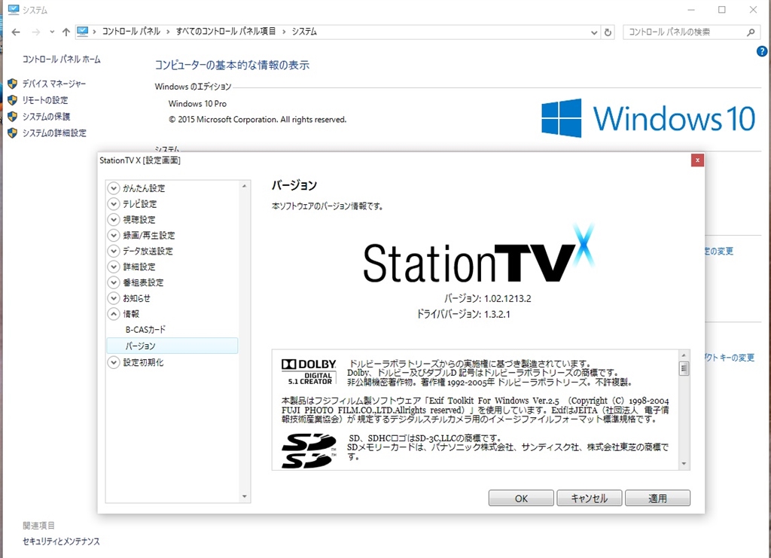
Task: Click license text scrollbar up arrow
Action: pyautogui.click(x=684, y=355)
